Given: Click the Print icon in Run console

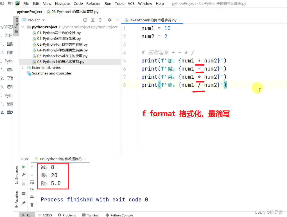Looking at the screenshot, I should click(32, 197).
